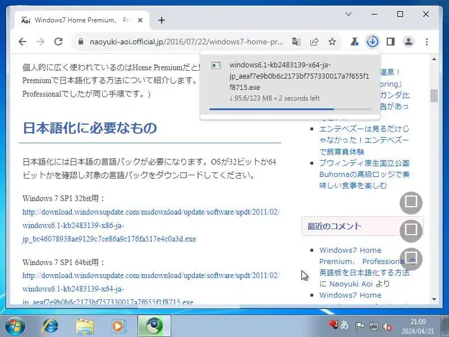
Task: Select the Chrome taskbar button
Action: click(154, 326)
